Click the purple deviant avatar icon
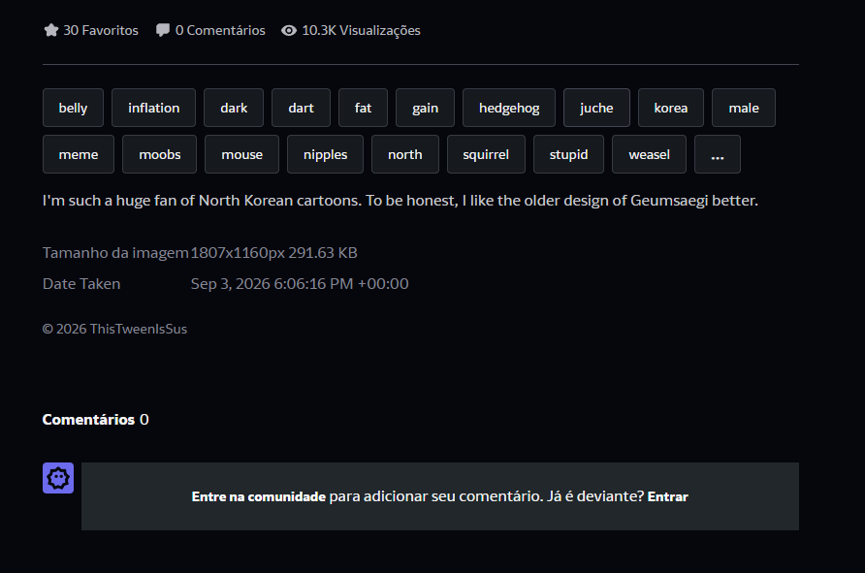 click(x=58, y=478)
